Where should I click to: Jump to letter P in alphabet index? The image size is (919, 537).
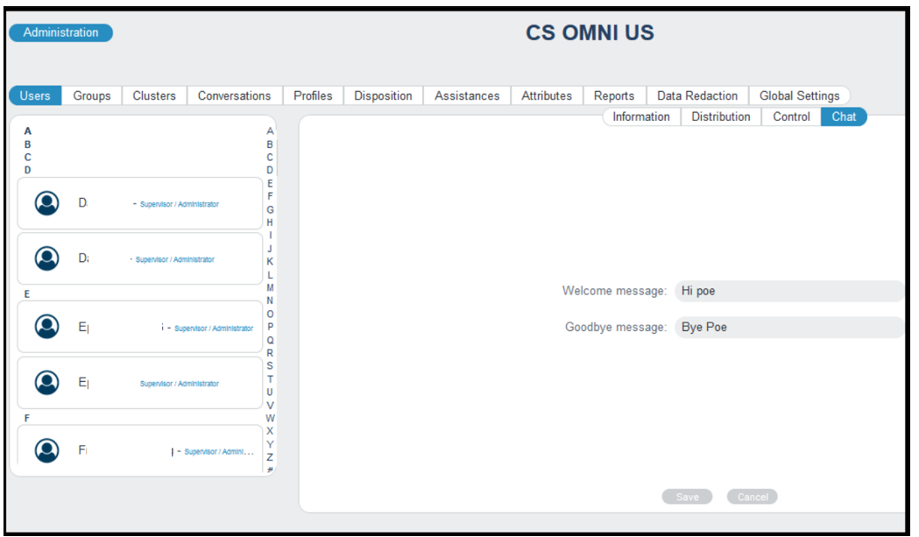pos(270,327)
